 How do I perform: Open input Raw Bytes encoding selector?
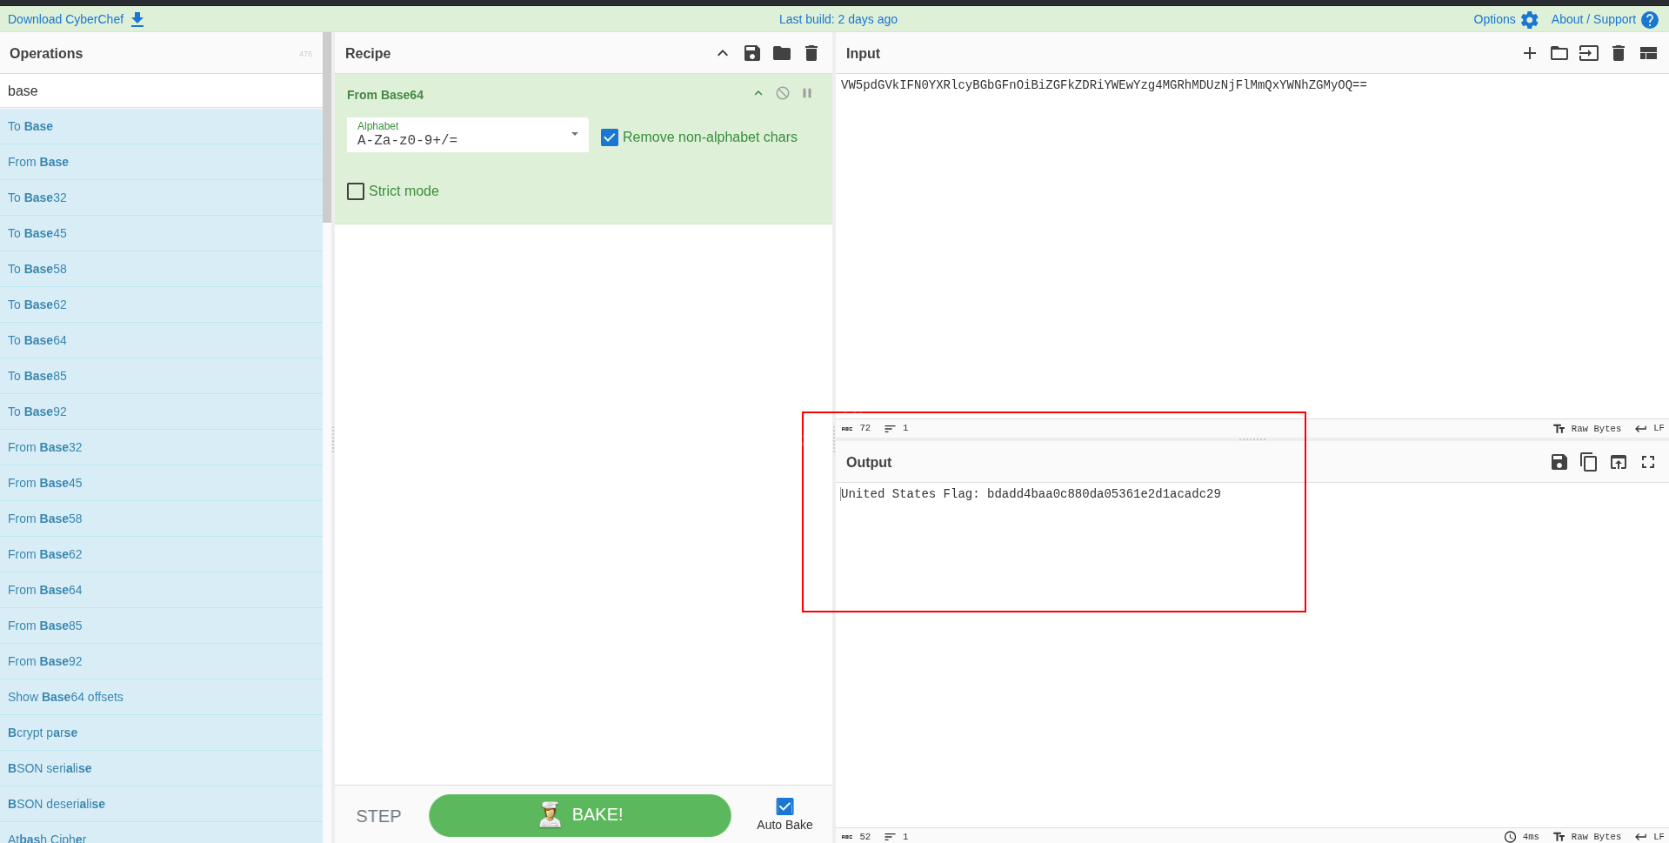pos(1587,428)
